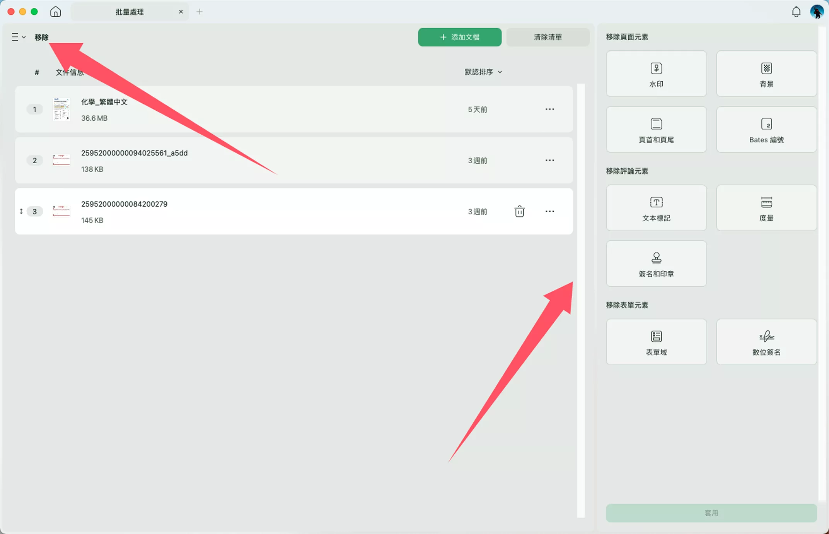The image size is (829, 534).
Task: Select file name 25952000000094025561_a5dd
Action: (x=134, y=153)
